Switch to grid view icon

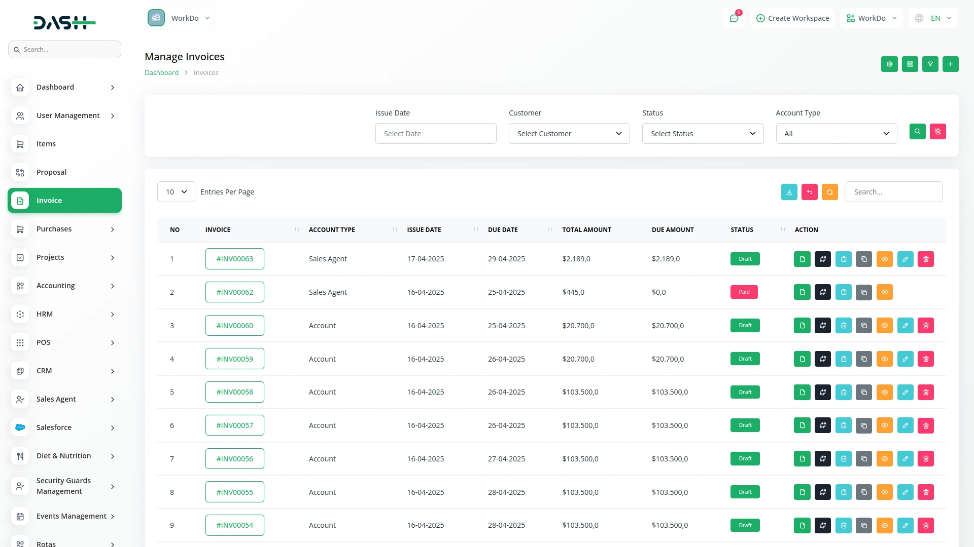point(910,64)
